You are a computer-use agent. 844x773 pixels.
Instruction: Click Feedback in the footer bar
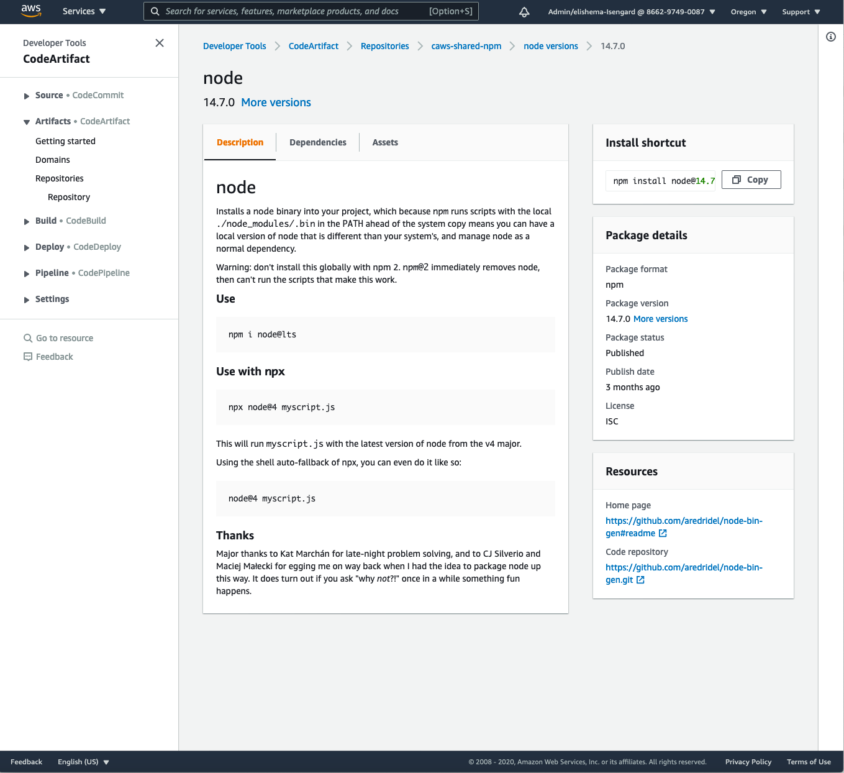click(27, 762)
